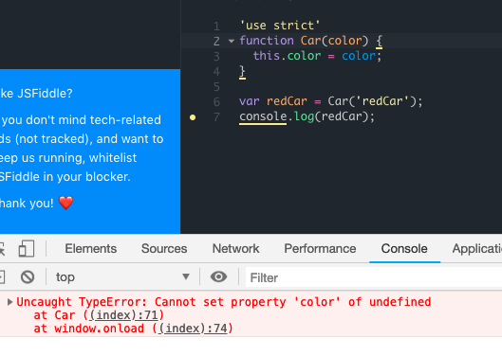Open the Performance tab
Screen dimensions: 502x356
point(320,249)
